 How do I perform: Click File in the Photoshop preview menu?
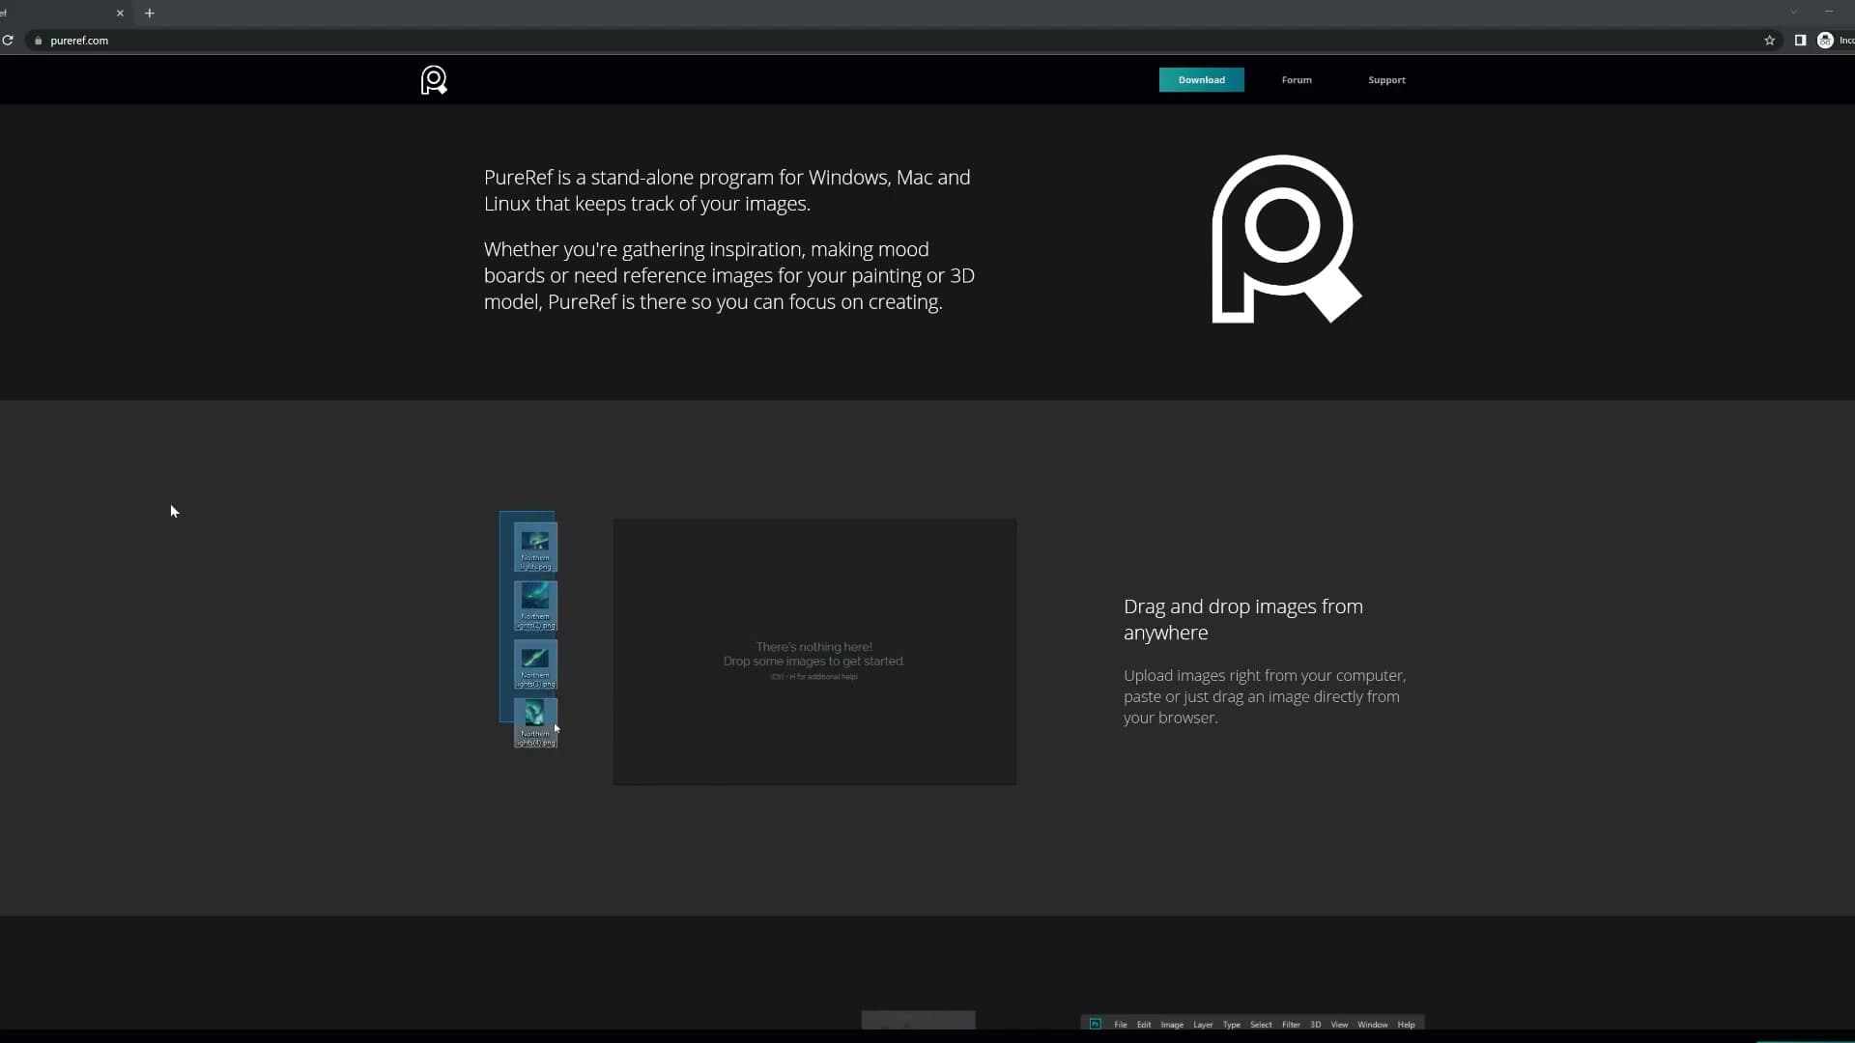point(1120,1025)
